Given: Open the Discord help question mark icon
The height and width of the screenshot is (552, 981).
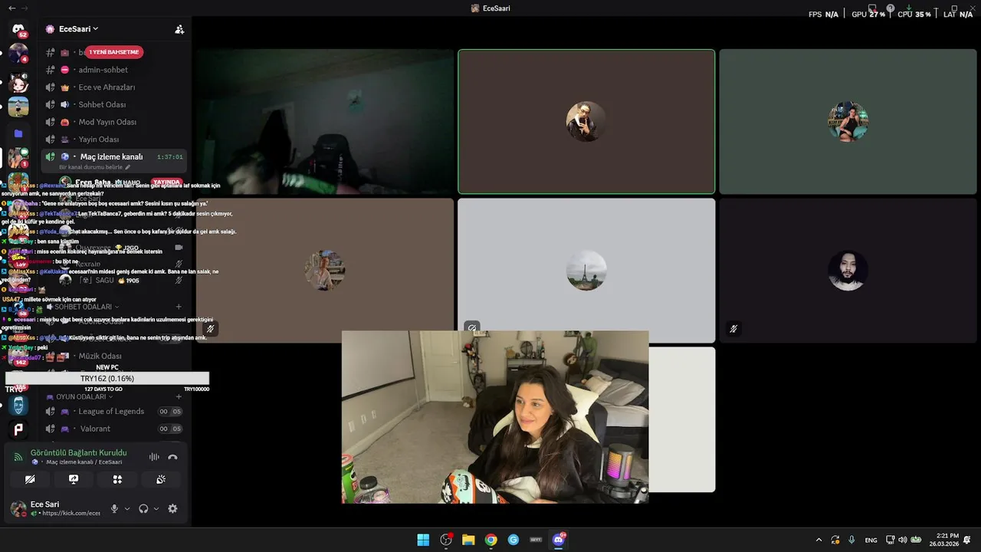Looking at the screenshot, I should click(891, 8).
